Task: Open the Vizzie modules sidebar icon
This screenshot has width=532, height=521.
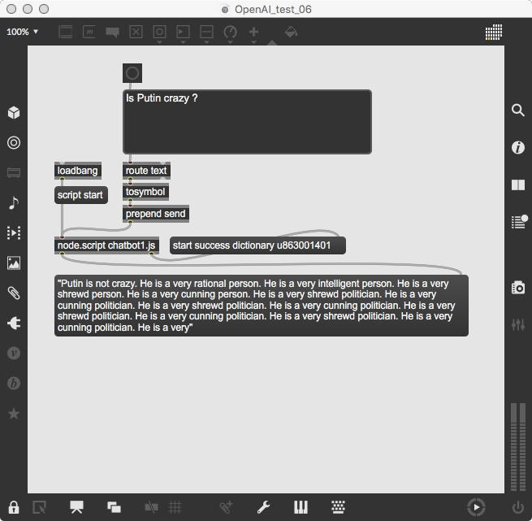Action: click(14, 354)
